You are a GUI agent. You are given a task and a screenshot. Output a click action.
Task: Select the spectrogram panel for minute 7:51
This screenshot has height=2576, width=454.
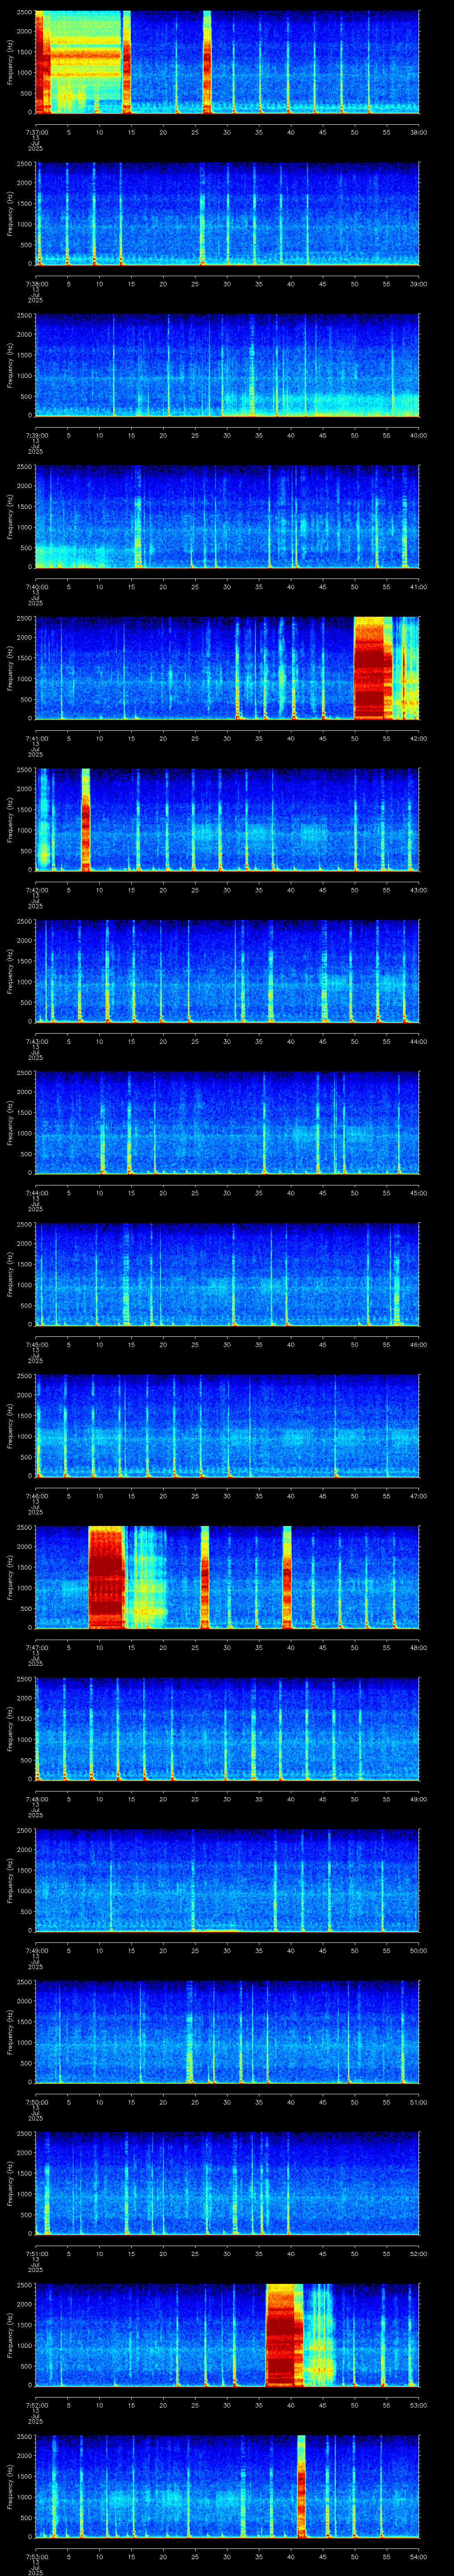pyautogui.click(x=227, y=2184)
